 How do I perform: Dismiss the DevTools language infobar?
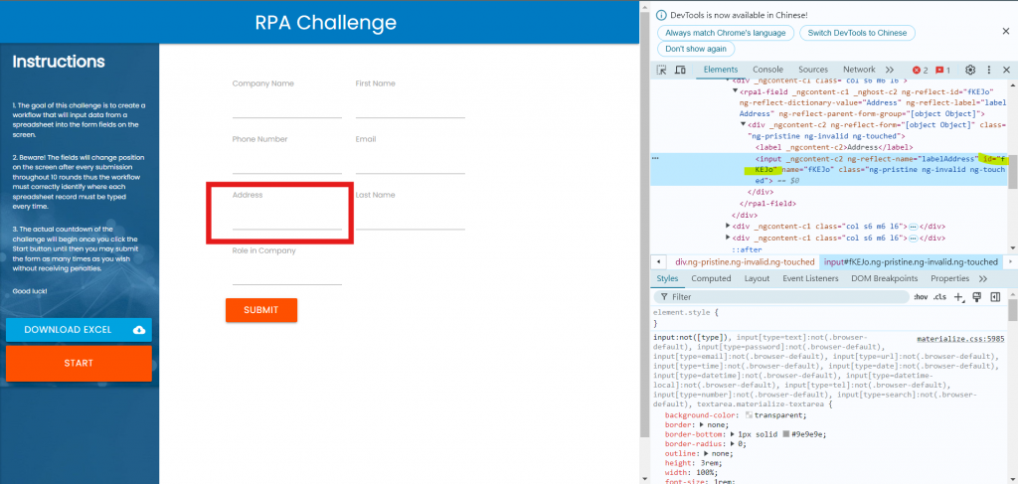tap(1006, 31)
